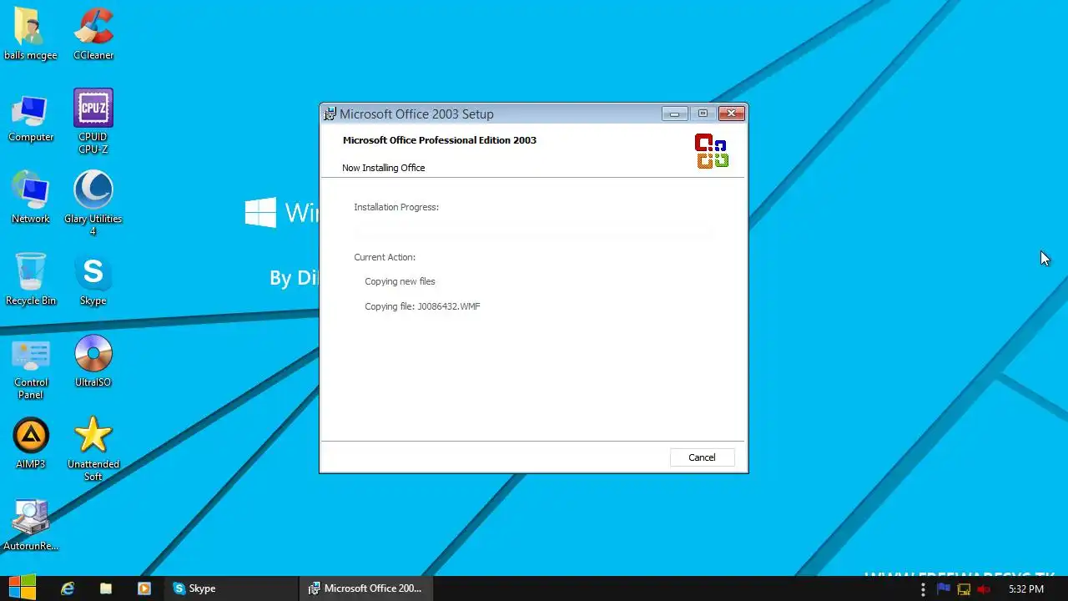Close the Office 2003 Setup window
1068x601 pixels.
tap(731, 114)
